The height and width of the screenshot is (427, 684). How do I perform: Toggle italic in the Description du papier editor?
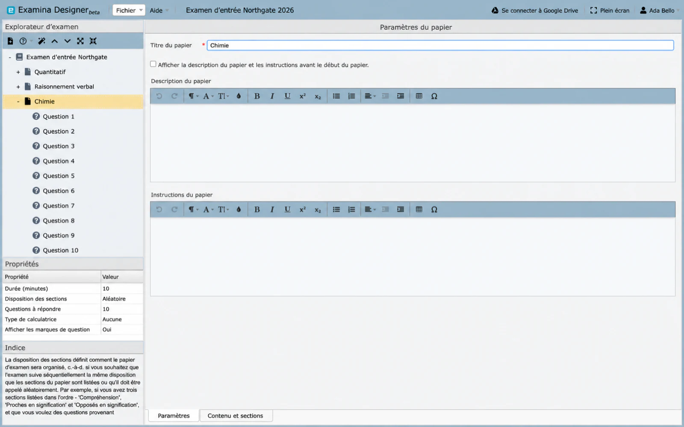[272, 96]
